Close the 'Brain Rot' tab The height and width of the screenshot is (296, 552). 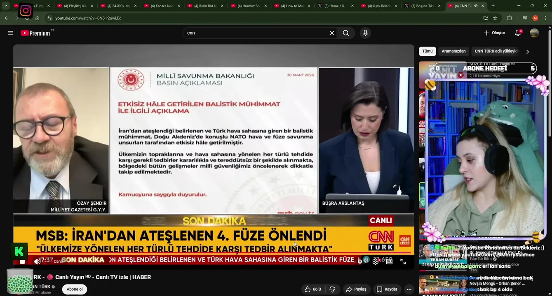pyautogui.click(x=222, y=6)
